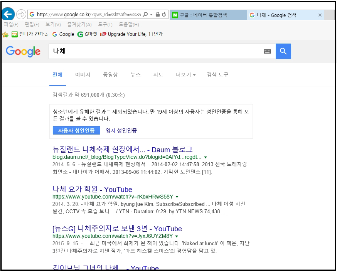
Task: Open 검색 도구 options
Action: tap(217, 75)
